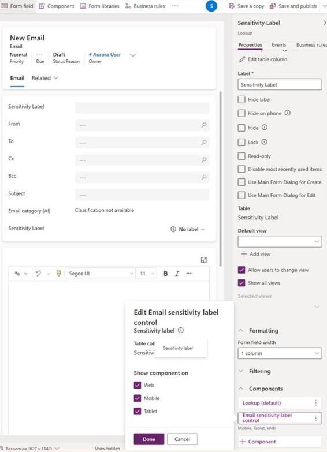The image size is (327, 452).
Task: Expand the email editor to full screen
Action: point(204,260)
